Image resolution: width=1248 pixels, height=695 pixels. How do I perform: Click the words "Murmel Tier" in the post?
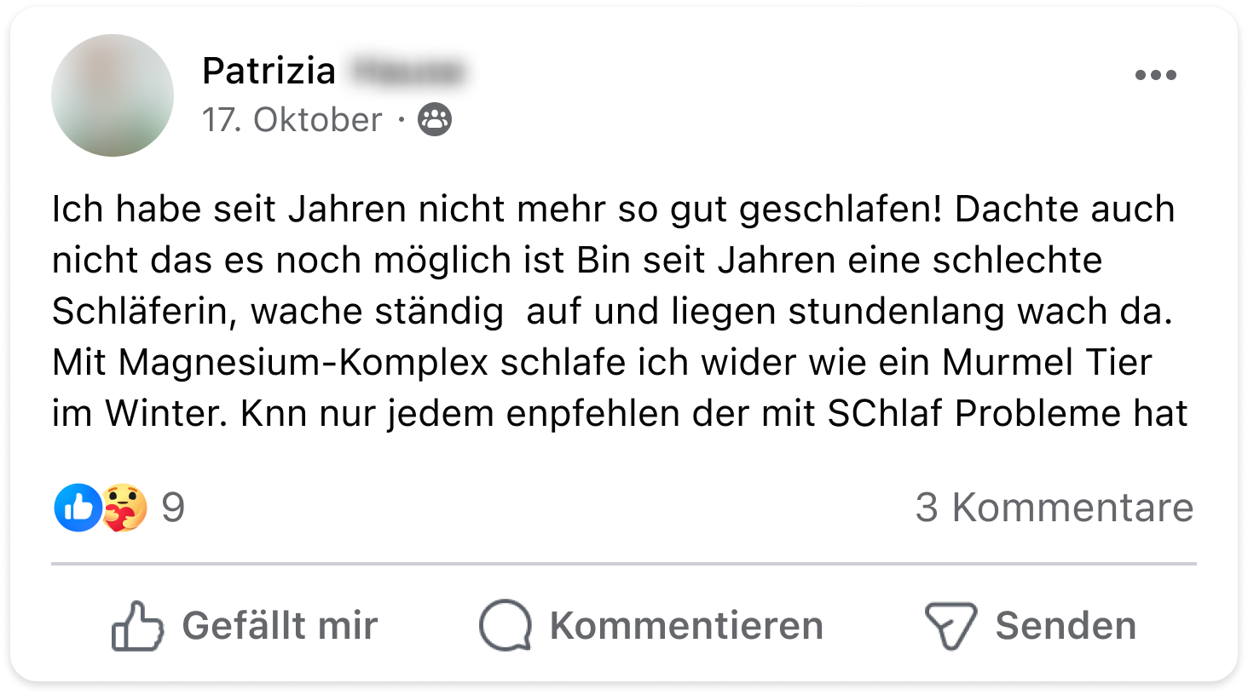pos(1047,363)
